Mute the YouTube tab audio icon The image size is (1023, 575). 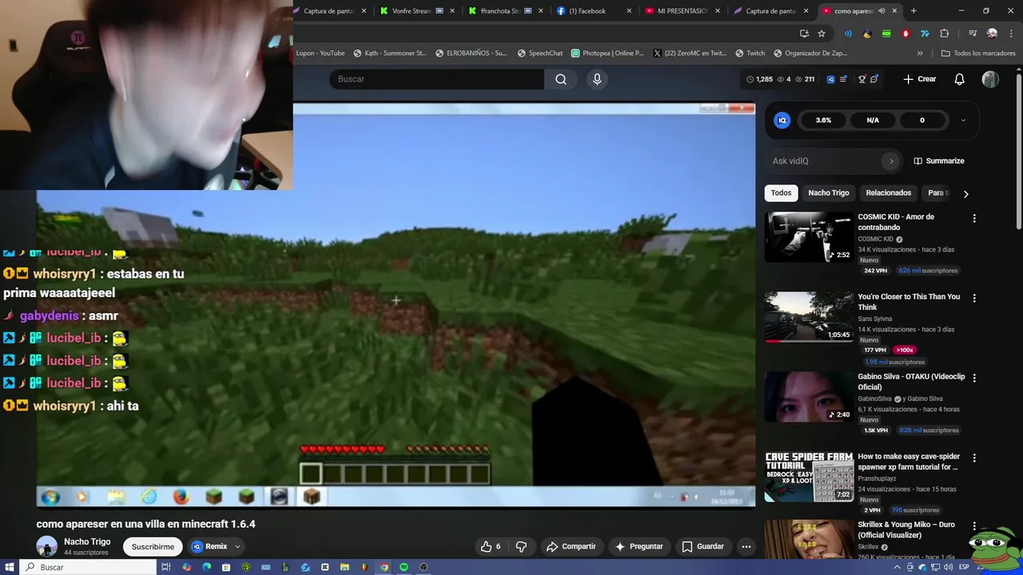click(x=882, y=11)
